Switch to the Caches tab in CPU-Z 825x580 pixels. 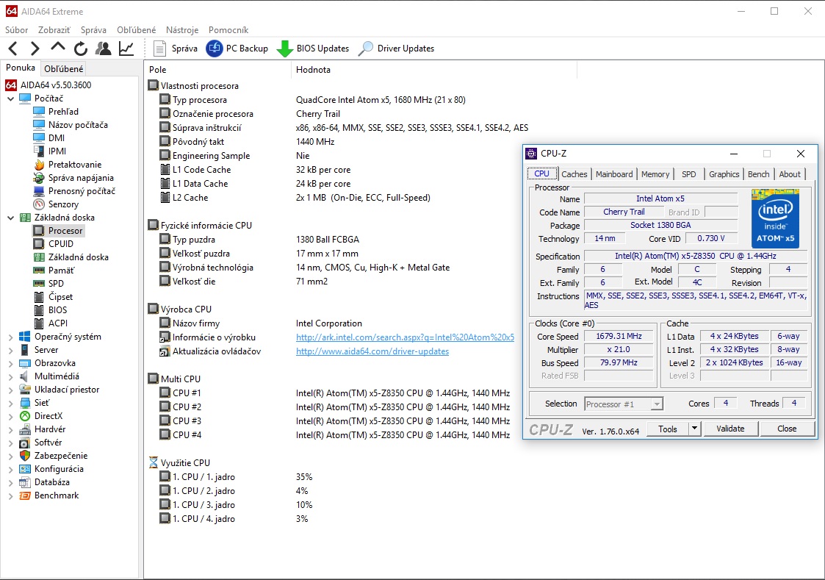pyautogui.click(x=574, y=174)
